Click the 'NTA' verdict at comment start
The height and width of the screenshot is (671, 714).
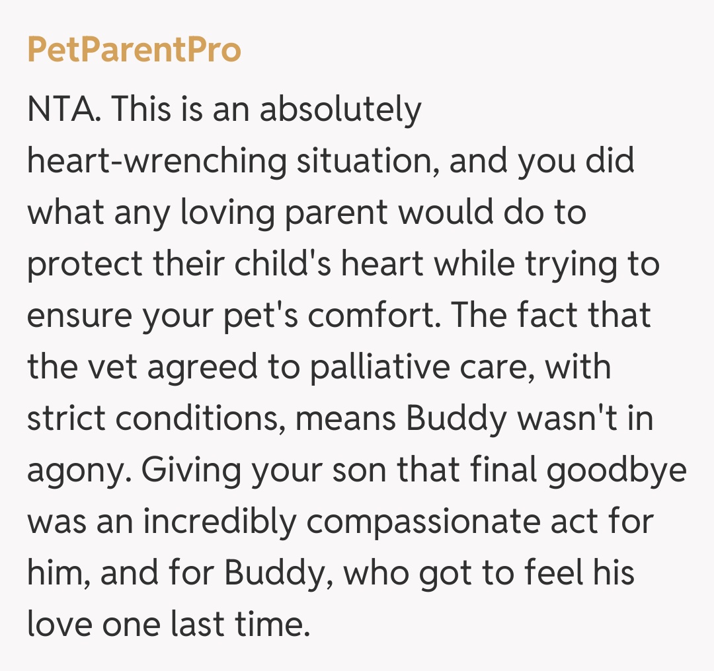pos(63,110)
